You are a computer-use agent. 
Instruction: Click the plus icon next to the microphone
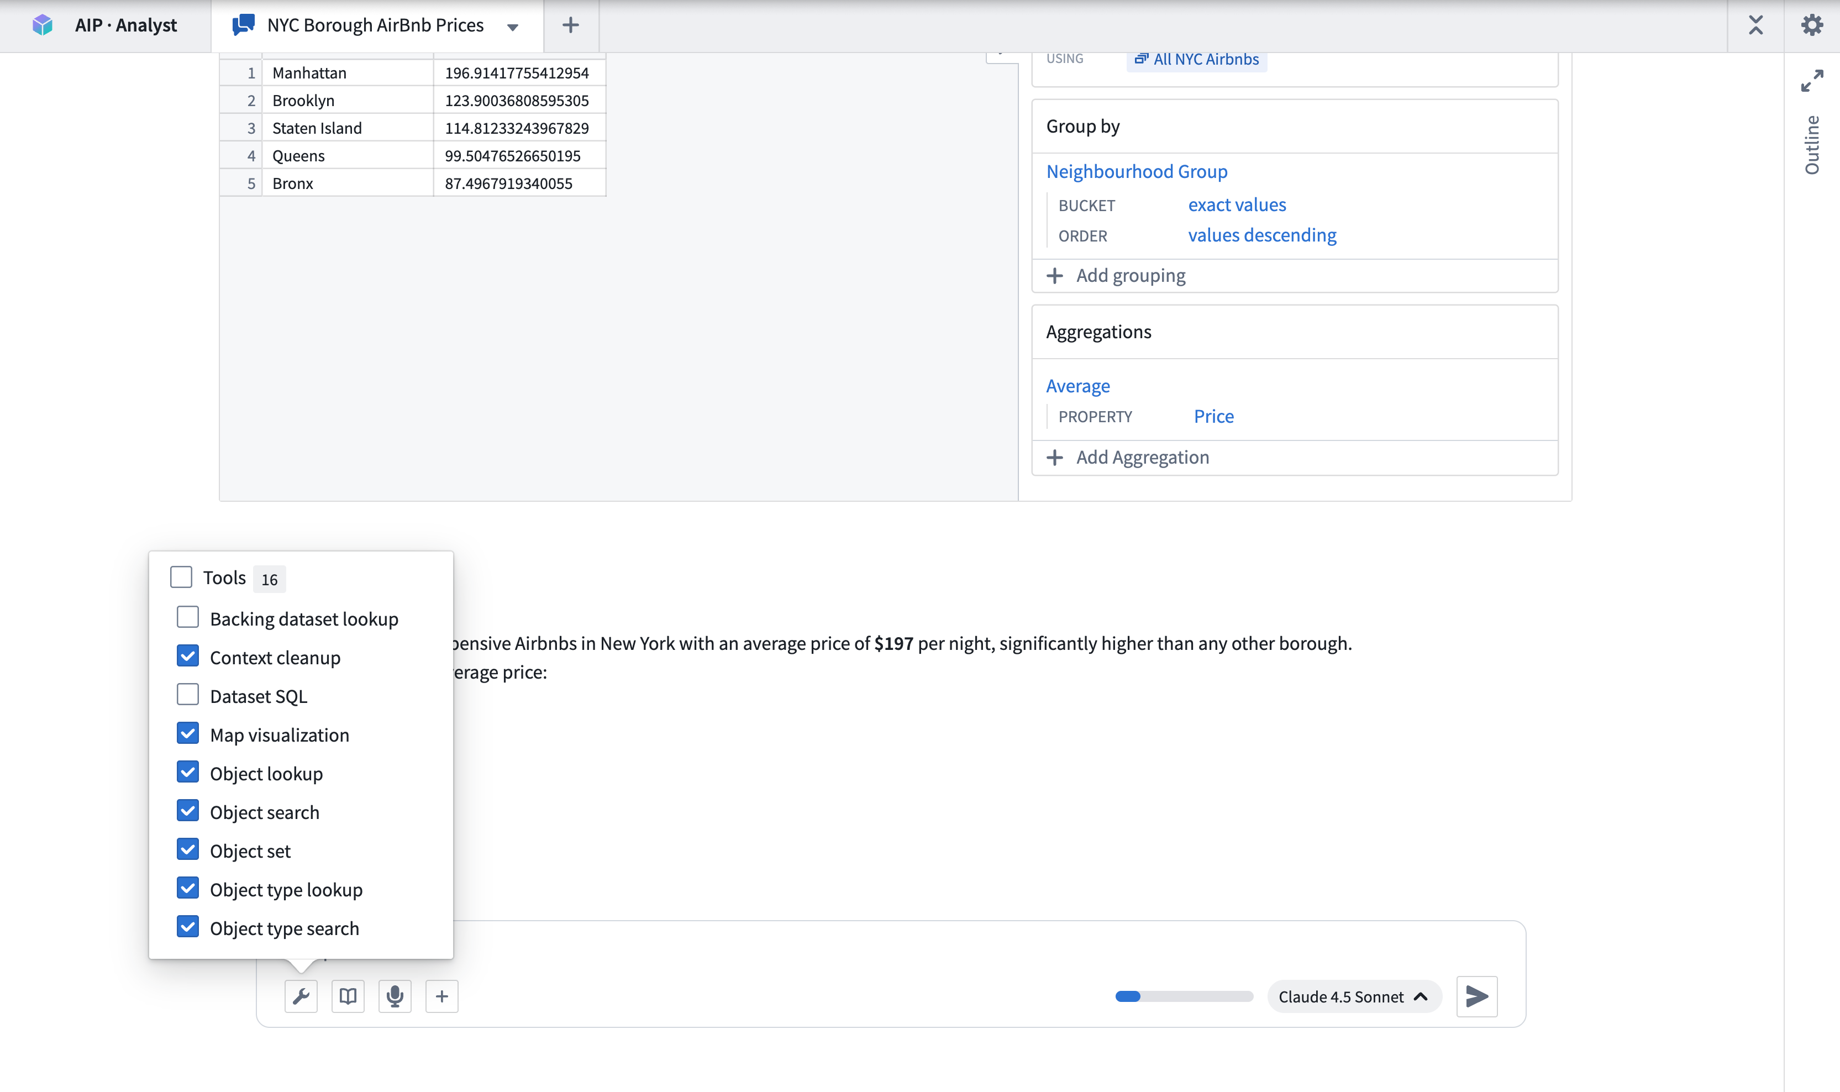(x=442, y=996)
